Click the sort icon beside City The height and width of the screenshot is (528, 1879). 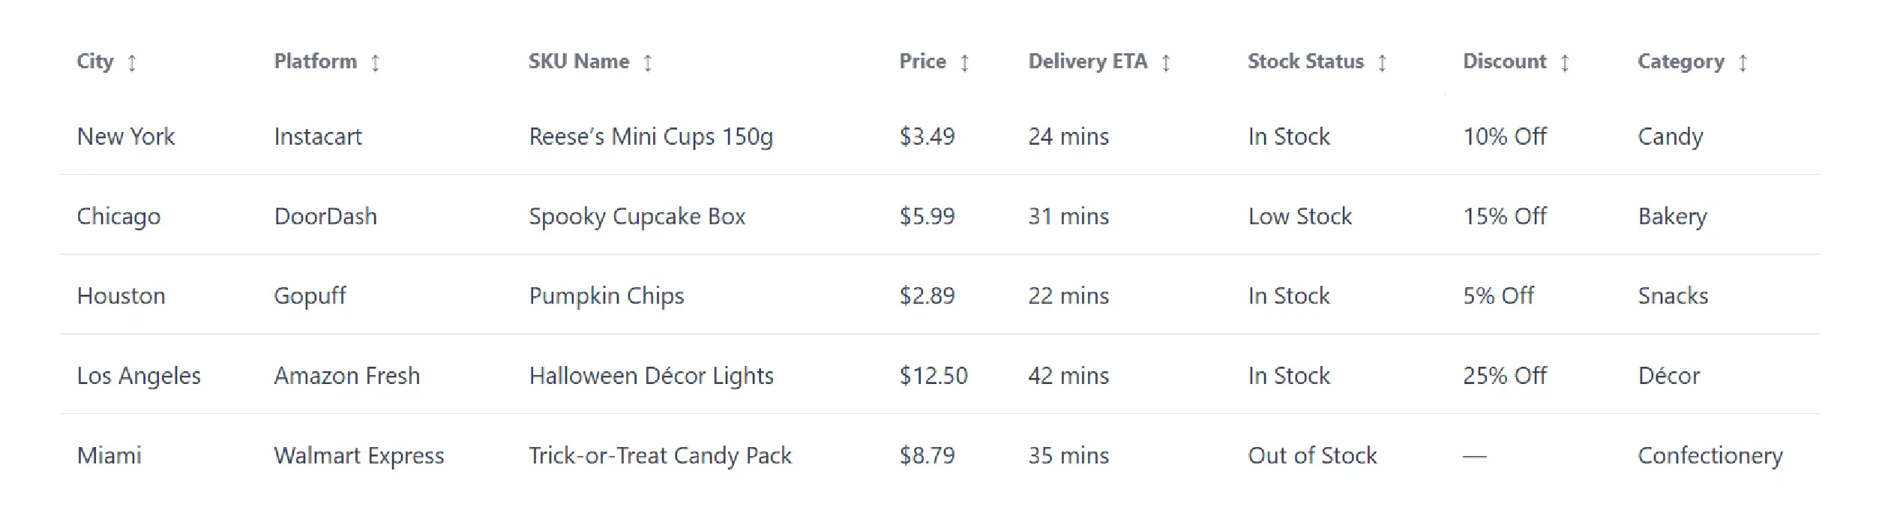tap(132, 63)
